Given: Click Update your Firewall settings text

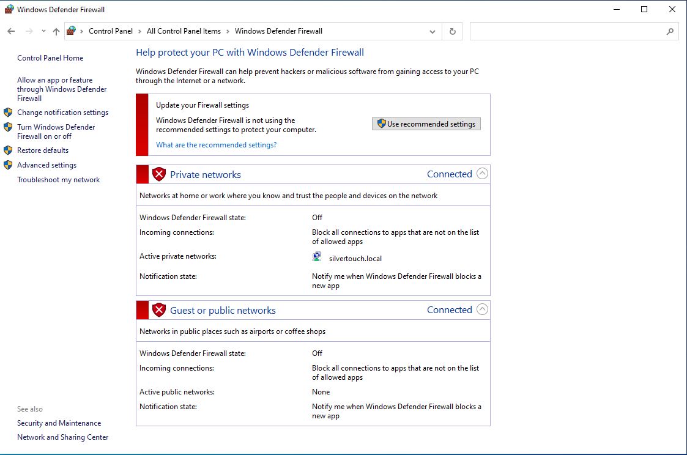Looking at the screenshot, I should [202, 105].
